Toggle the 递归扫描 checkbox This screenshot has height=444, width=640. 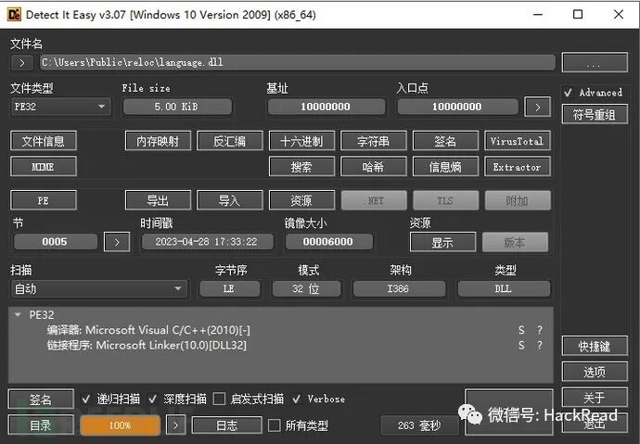pyautogui.click(x=85, y=399)
